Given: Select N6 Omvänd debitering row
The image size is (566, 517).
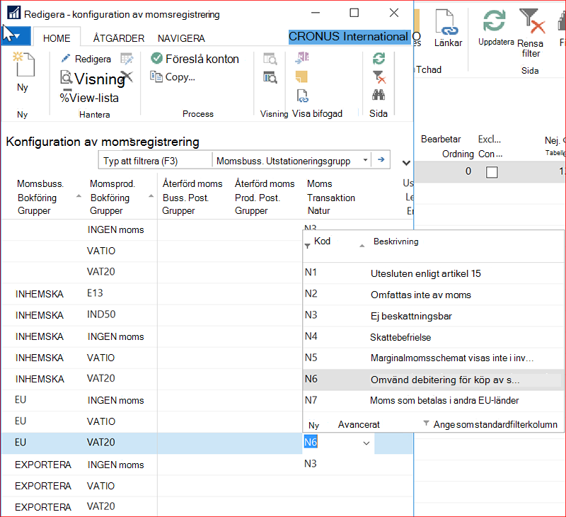Looking at the screenshot, I should click(x=433, y=380).
